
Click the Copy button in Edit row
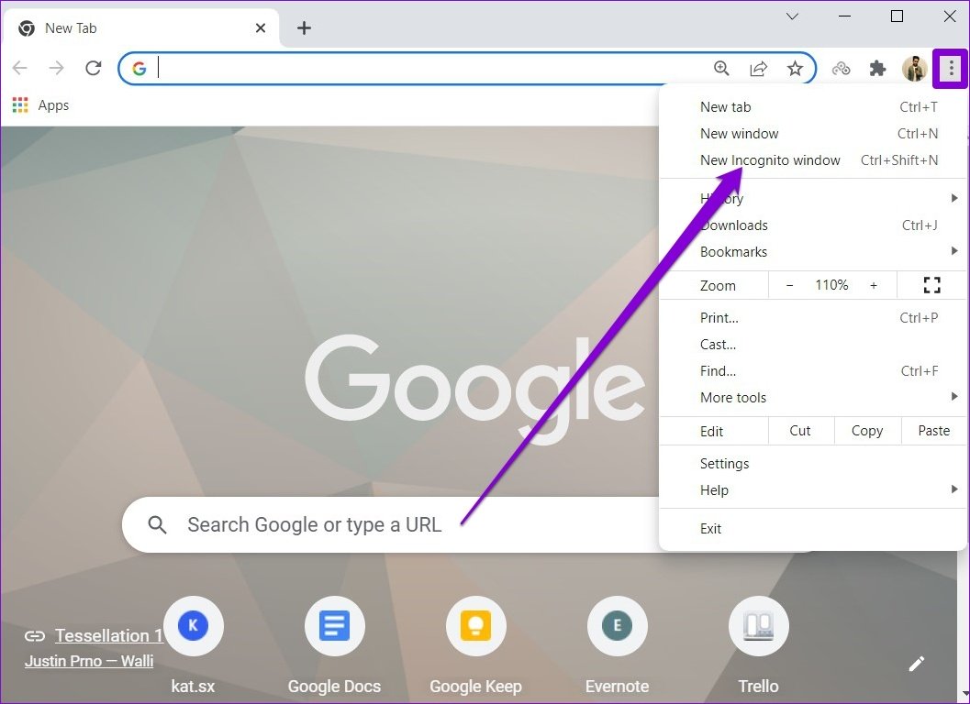coord(867,431)
